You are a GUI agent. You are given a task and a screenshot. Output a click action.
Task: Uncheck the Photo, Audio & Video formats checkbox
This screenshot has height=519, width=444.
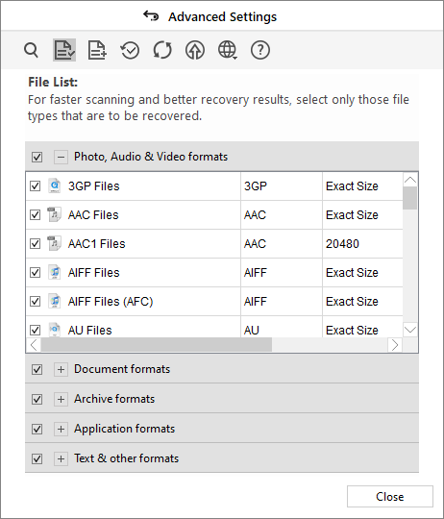tap(37, 157)
